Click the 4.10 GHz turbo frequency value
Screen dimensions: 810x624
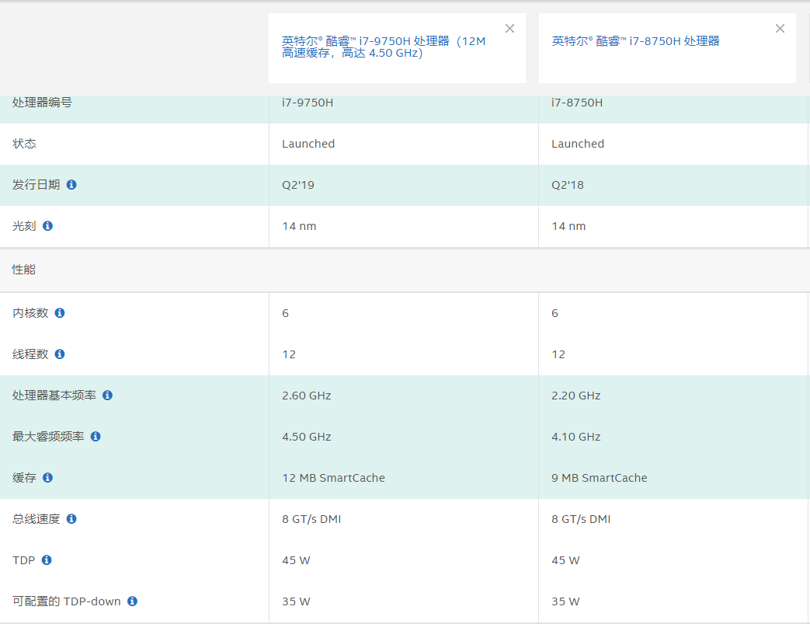click(575, 437)
